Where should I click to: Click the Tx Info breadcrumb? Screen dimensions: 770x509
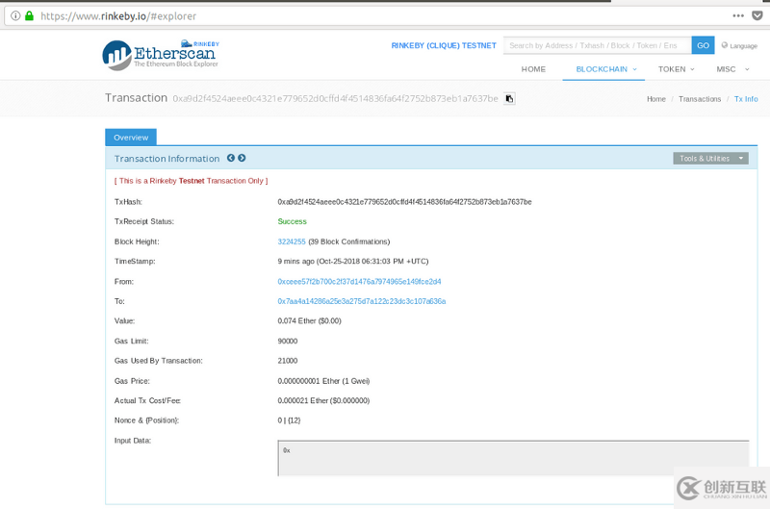coord(746,99)
